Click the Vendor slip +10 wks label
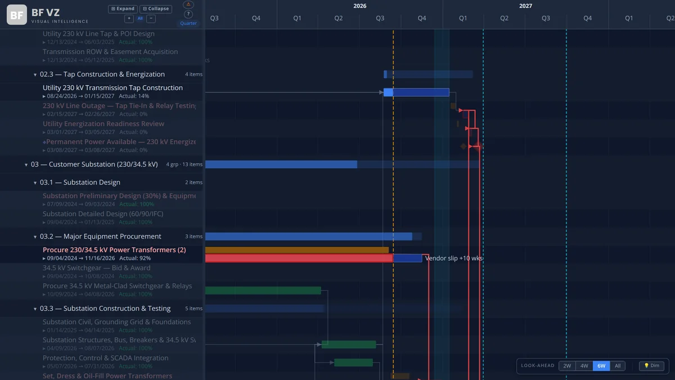This screenshot has width=675, height=380. (x=454, y=258)
